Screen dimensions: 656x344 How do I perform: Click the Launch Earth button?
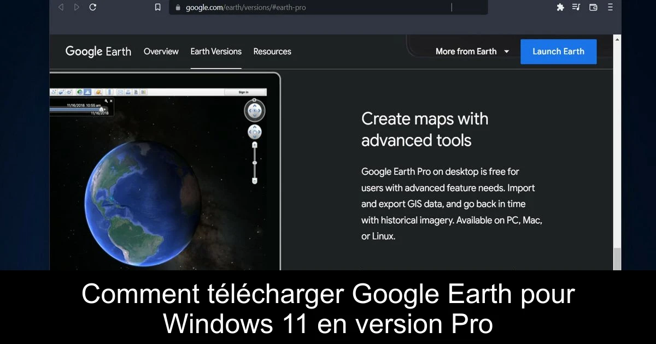(x=558, y=51)
